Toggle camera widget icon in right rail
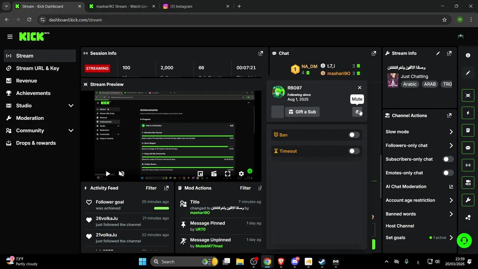The image size is (478, 269). click(468, 183)
